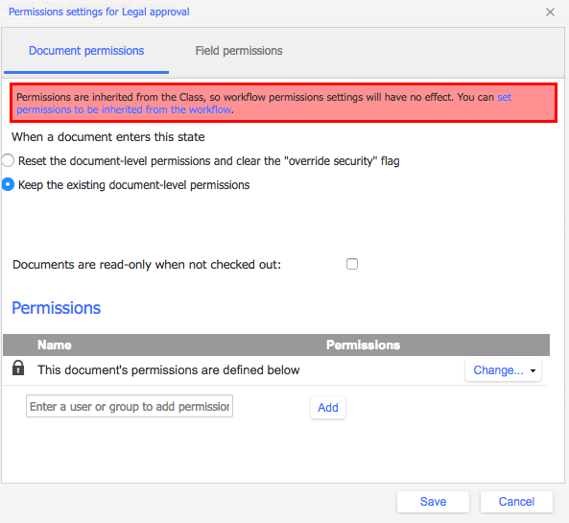Save the permissions settings
Image resolution: width=569 pixels, height=523 pixels.
pos(433,502)
